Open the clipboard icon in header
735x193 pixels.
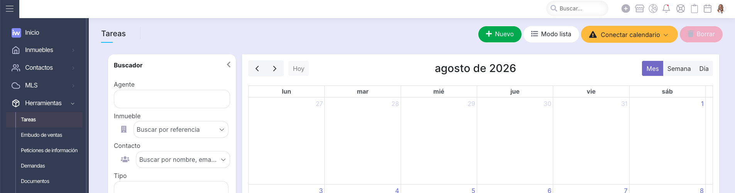coord(694,8)
